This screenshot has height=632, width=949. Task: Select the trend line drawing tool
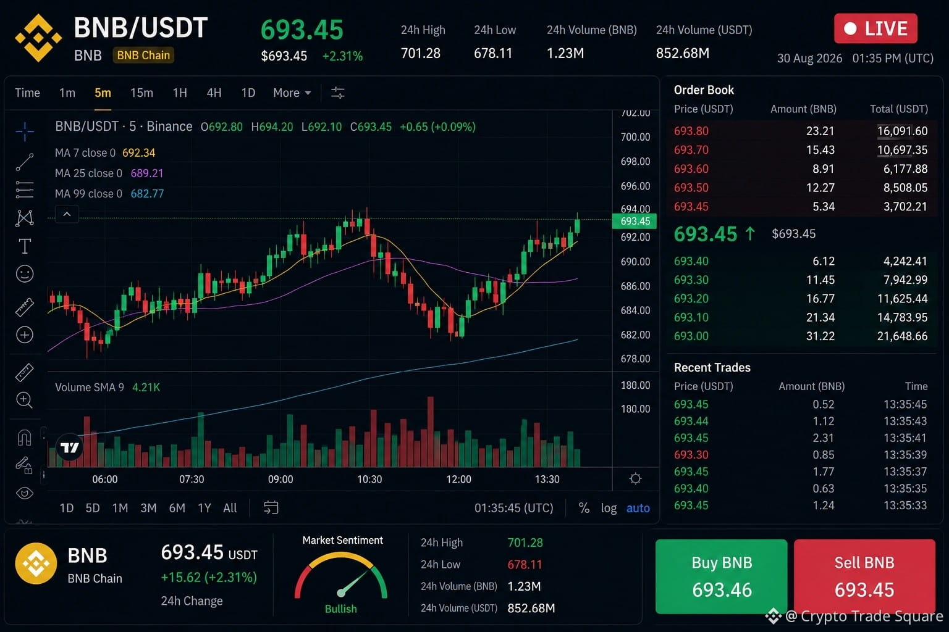coord(25,162)
